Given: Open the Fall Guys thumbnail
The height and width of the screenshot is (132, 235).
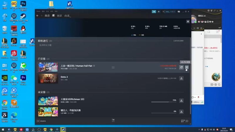Looking at the screenshot, I should 48,112.
